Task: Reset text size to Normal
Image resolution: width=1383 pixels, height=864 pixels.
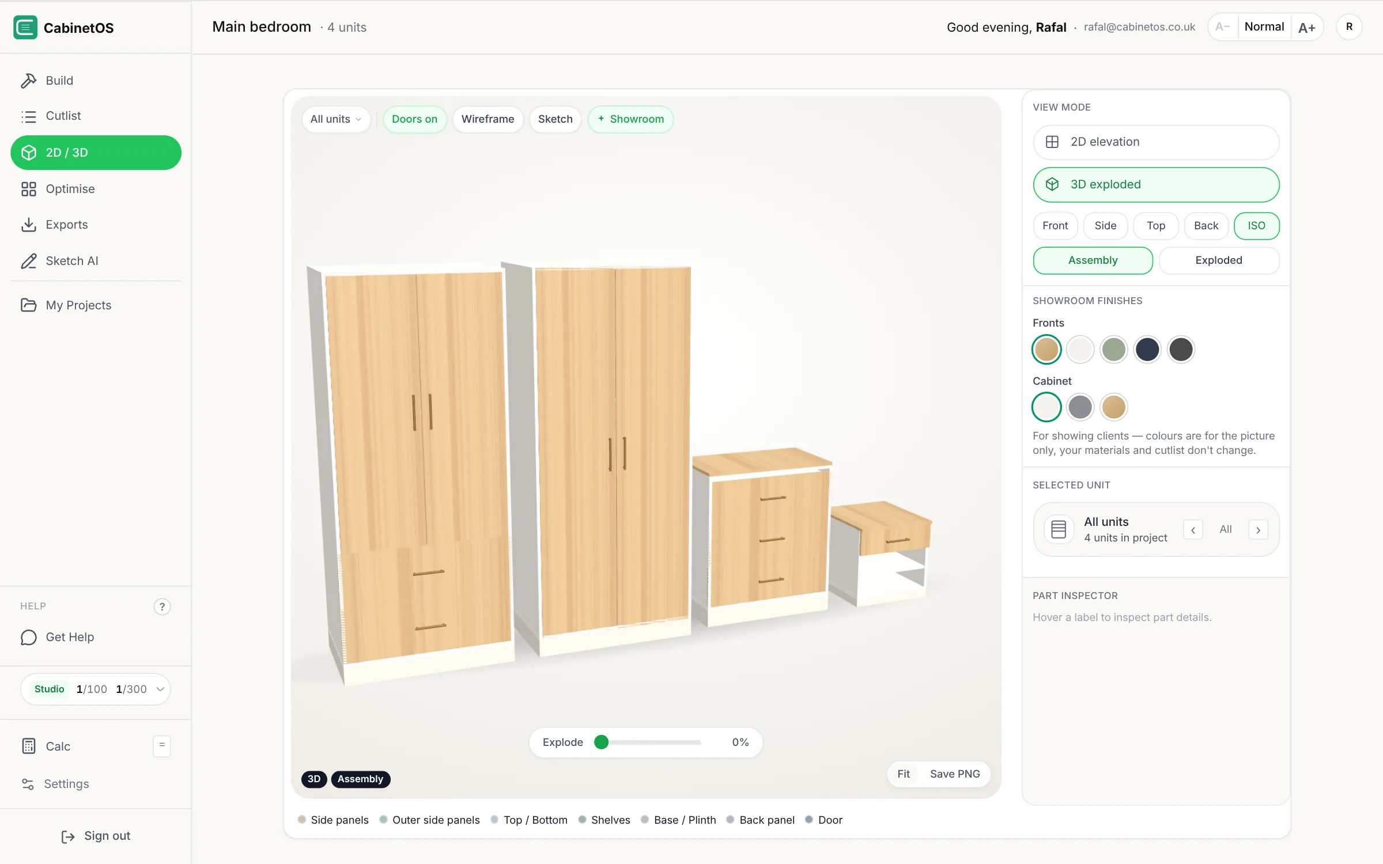Action: click(x=1264, y=26)
